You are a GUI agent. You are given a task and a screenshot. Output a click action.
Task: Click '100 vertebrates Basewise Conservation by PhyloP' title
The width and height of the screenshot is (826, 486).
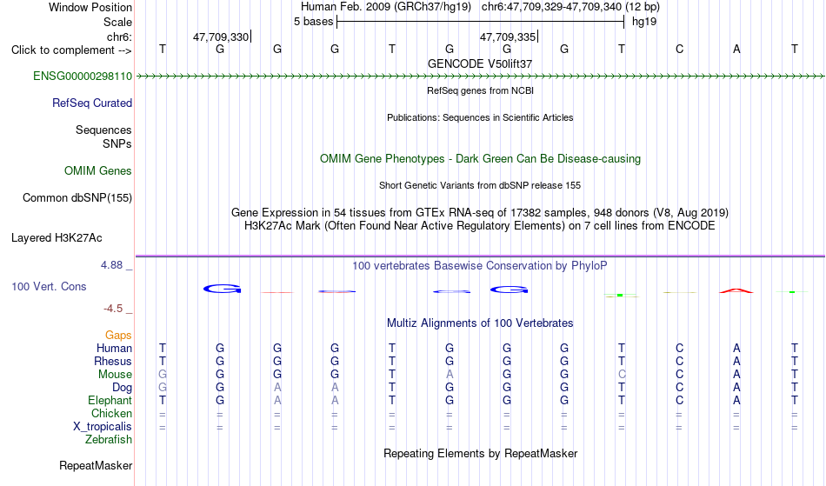click(480, 265)
